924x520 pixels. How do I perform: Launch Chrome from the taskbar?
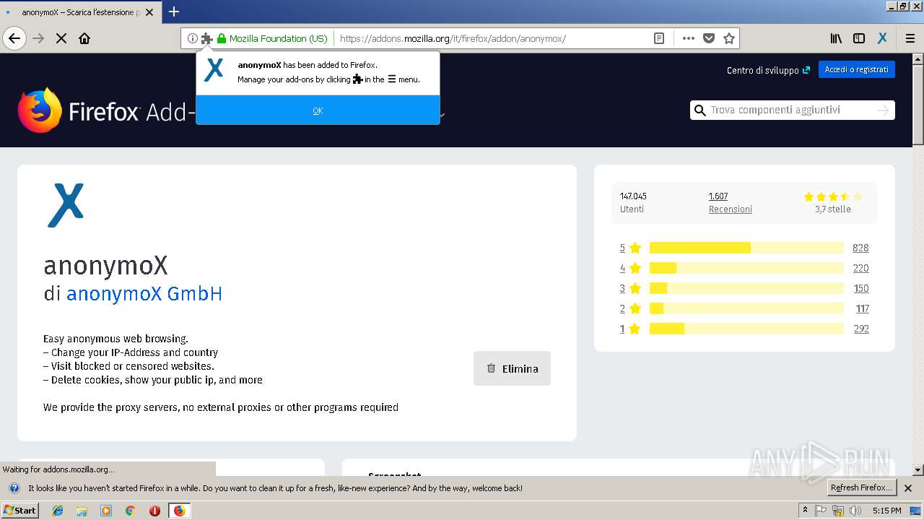130,511
